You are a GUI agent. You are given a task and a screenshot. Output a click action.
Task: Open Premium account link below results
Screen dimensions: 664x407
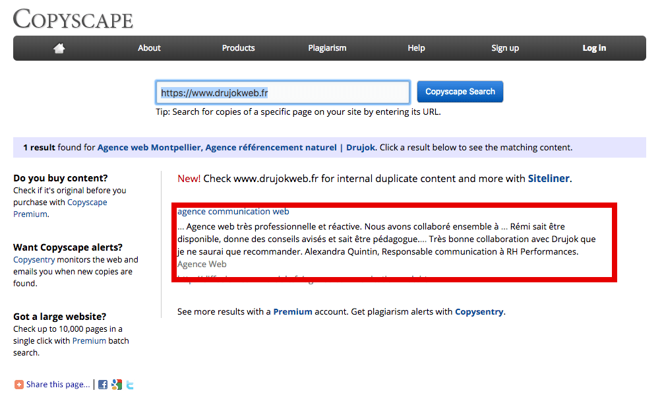click(x=293, y=312)
